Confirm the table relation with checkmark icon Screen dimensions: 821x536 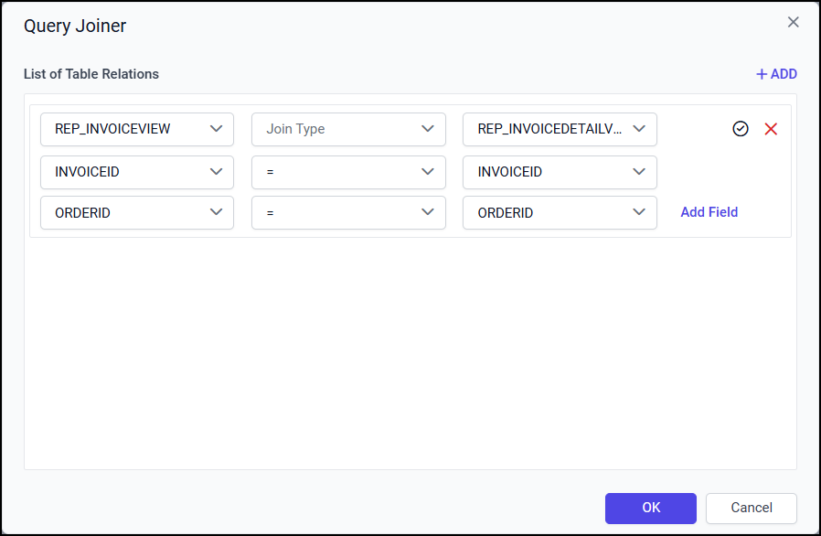[x=741, y=129]
